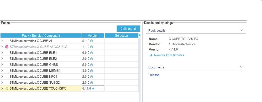Select the STMicroelectronics.X-CUBE-BLE2 row
The width and height of the screenshot is (262, 102).
[69, 59]
